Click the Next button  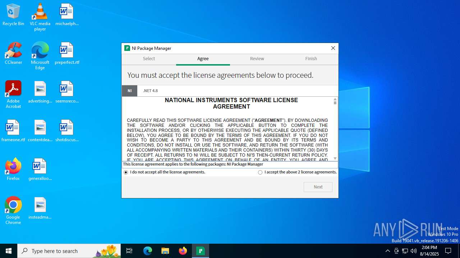[x=318, y=187]
